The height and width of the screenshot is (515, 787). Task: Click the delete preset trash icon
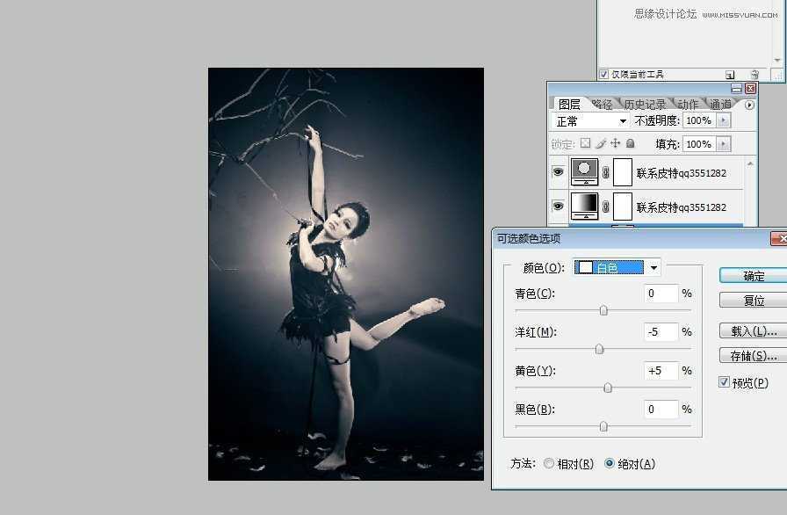(x=755, y=75)
